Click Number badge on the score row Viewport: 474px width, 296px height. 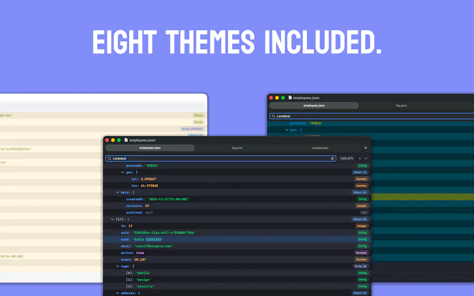[x=361, y=259]
